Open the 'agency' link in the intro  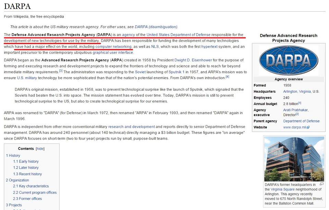[x=129, y=35]
